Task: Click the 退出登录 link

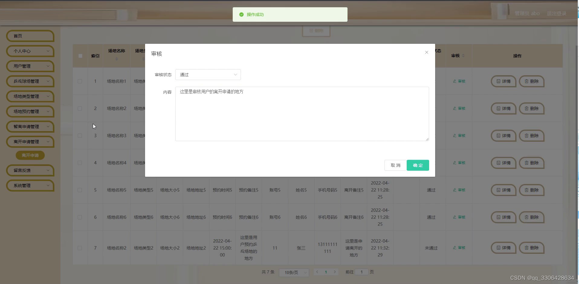Action: [556, 14]
